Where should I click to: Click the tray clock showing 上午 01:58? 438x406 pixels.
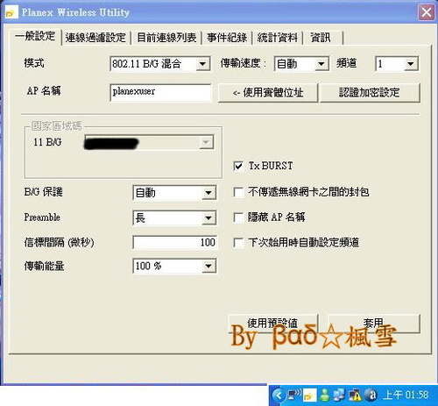point(406,395)
